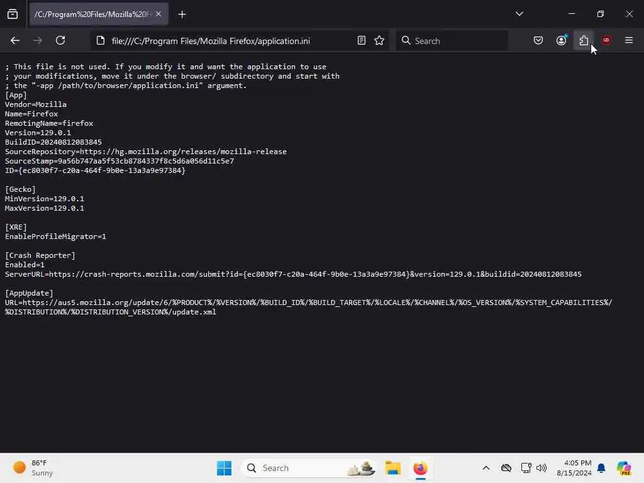The width and height of the screenshot is (644, 483).
Task: Launch Copilot preview from the taskbar
Action: point(624,468)
